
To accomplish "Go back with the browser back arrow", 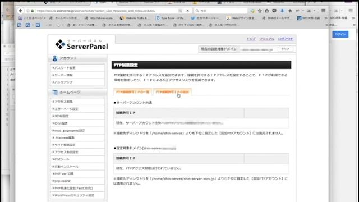I will click(x=21, y=11).
